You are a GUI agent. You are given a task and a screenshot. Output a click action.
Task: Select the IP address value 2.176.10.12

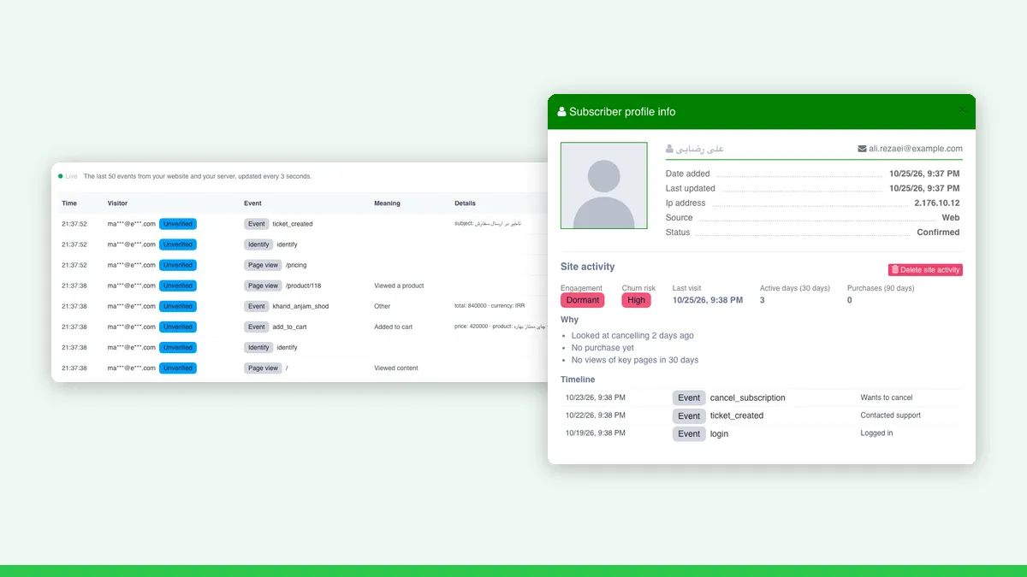(x=937, y=203)
